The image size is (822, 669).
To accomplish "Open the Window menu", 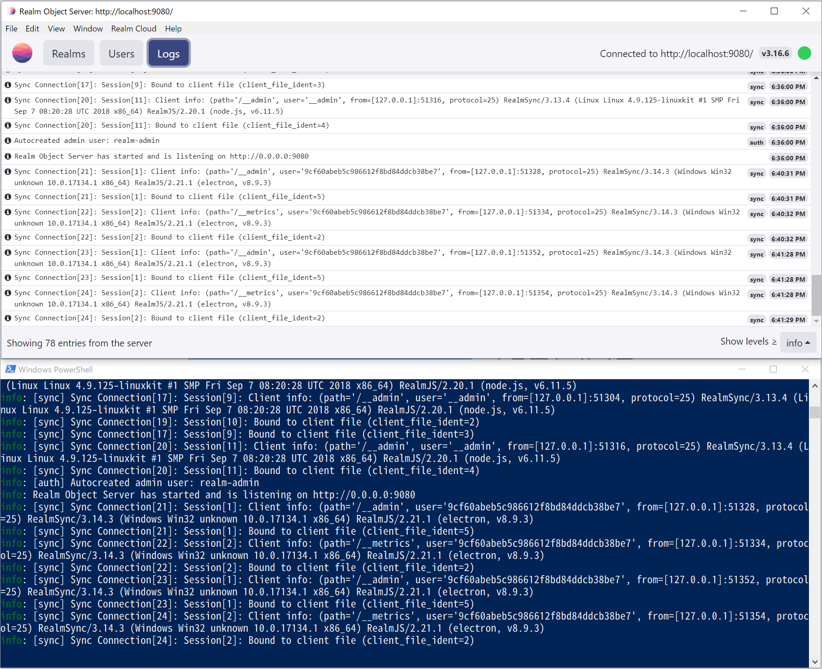I will (x=88, y=29).
